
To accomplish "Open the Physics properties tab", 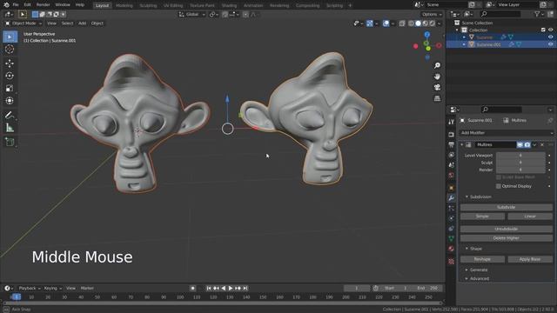I will pyautogui.click(x=451, y=218).
